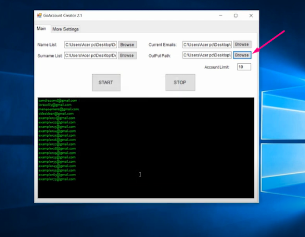Click the 'example128@gmail.com' console line
This screenshot has height=237, width=305.
(57, 148)
